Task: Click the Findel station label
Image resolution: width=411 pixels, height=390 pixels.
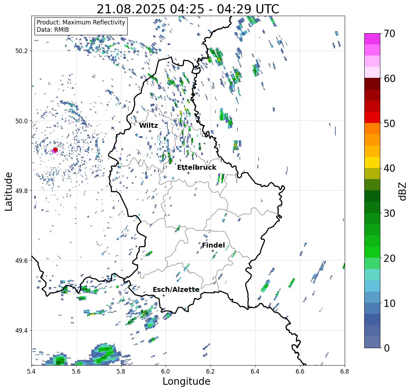Action: pyautogui.click(x=213, y=245)
